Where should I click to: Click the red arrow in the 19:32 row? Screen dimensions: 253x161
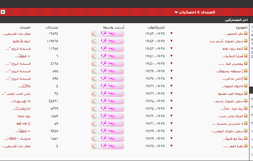pos(172,116)
